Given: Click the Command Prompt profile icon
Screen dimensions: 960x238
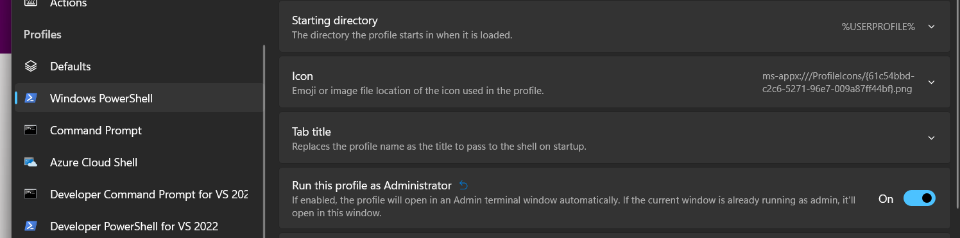Looking at the screenshot, I should (x=31, y=131).
